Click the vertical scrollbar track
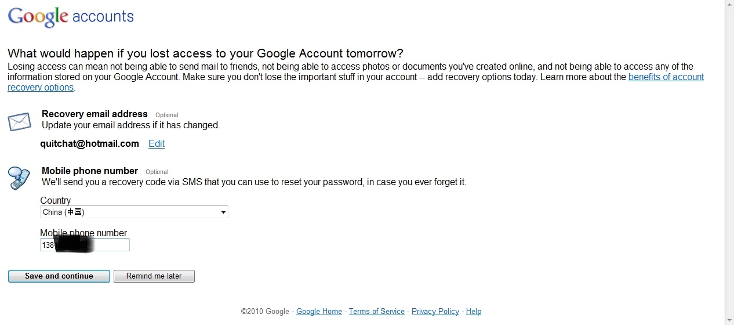This screenshot has height=325, width=734. 729,162
